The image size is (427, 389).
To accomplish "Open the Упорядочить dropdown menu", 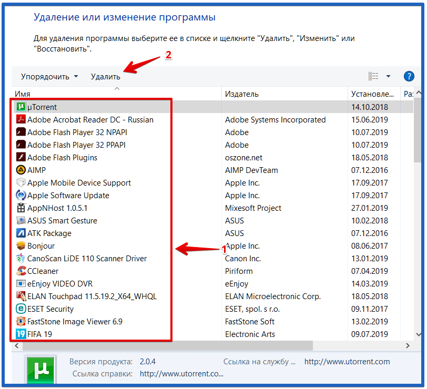I will (x=49, y=77).
